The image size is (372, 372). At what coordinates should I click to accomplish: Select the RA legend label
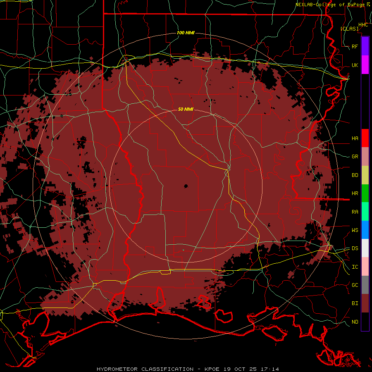pos(355,212)
